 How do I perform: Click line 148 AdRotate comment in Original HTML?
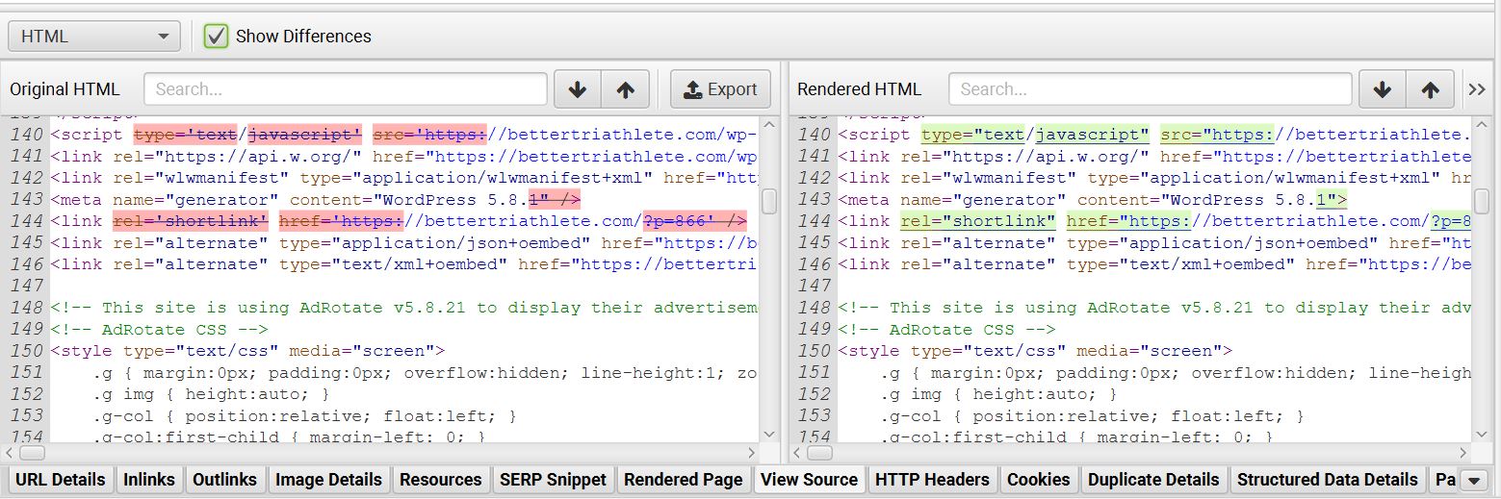[x=404, y=308]
